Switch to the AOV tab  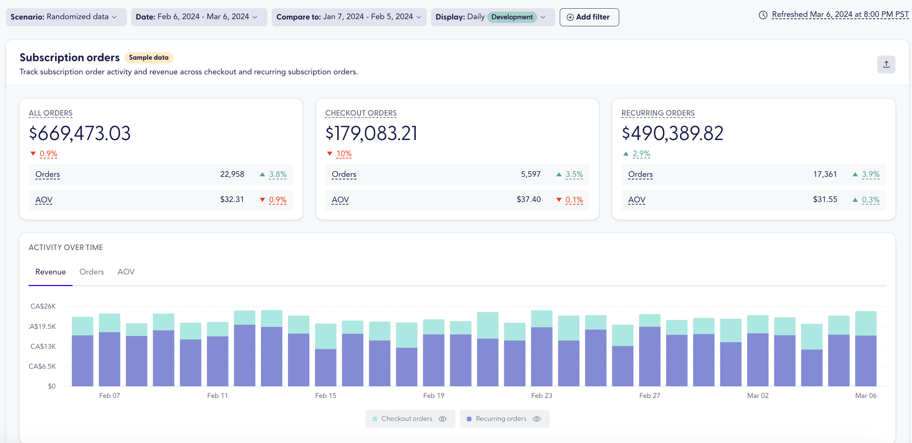[126, 271]
